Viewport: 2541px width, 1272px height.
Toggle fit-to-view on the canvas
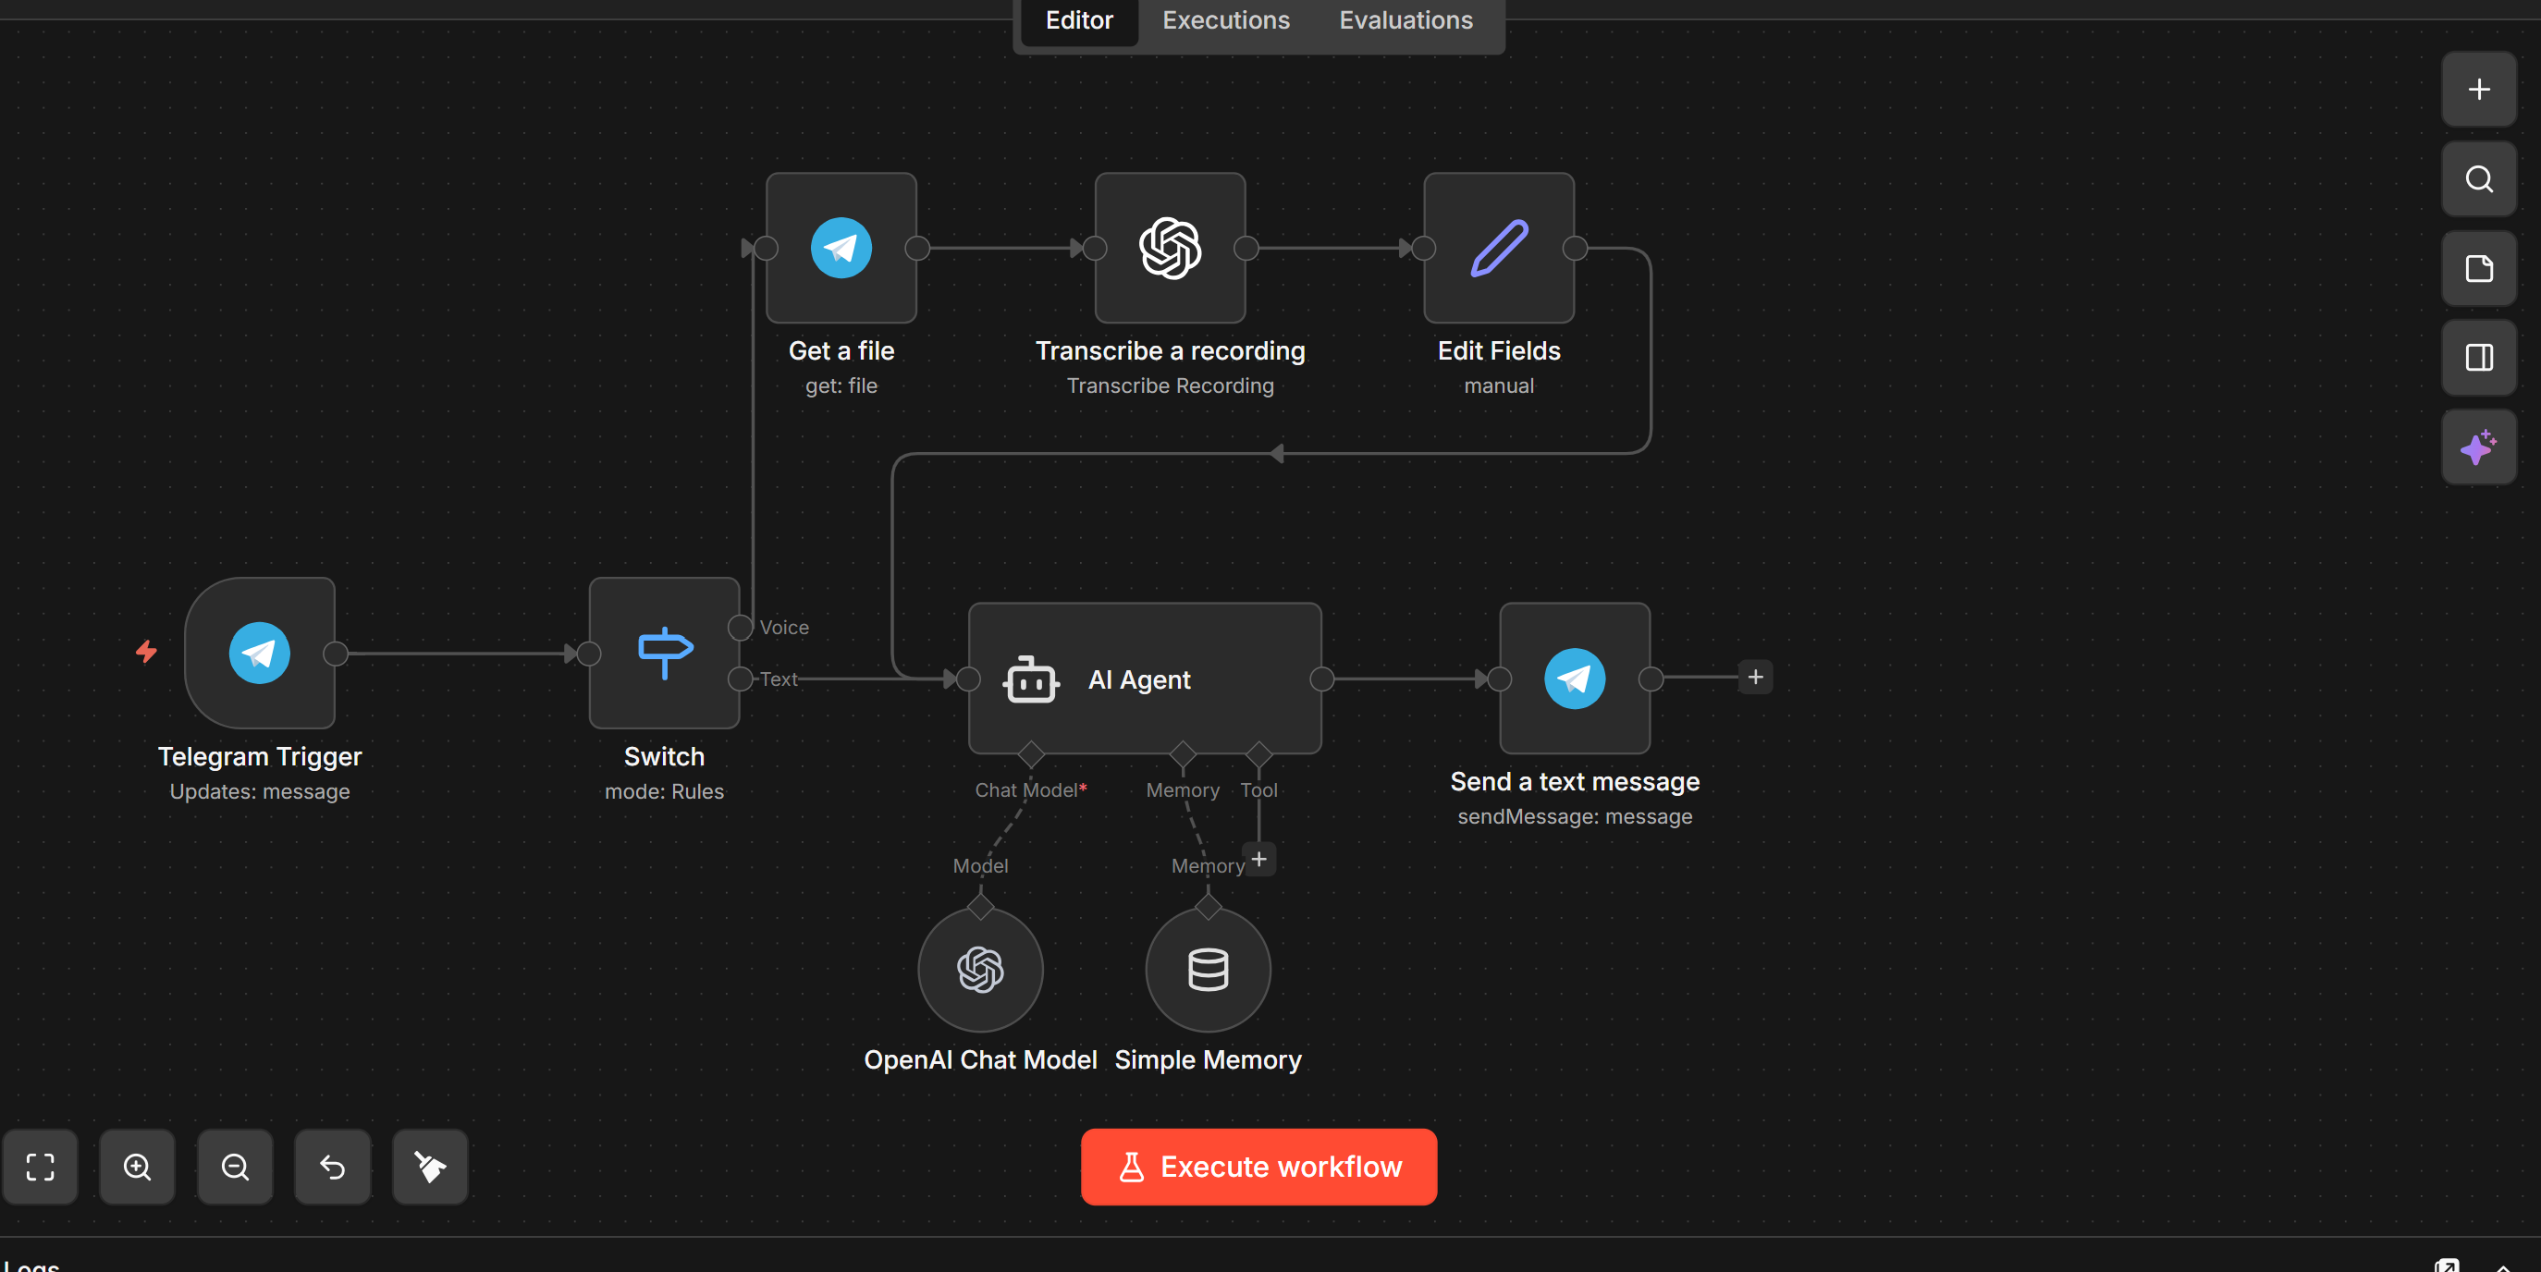tap(41, 1167)
